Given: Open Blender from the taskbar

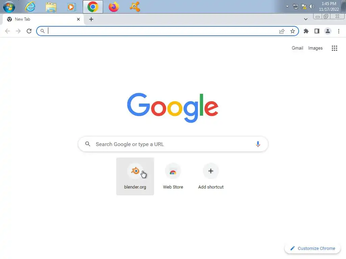Looking at the screenshot, I should [x=134, y=7].
